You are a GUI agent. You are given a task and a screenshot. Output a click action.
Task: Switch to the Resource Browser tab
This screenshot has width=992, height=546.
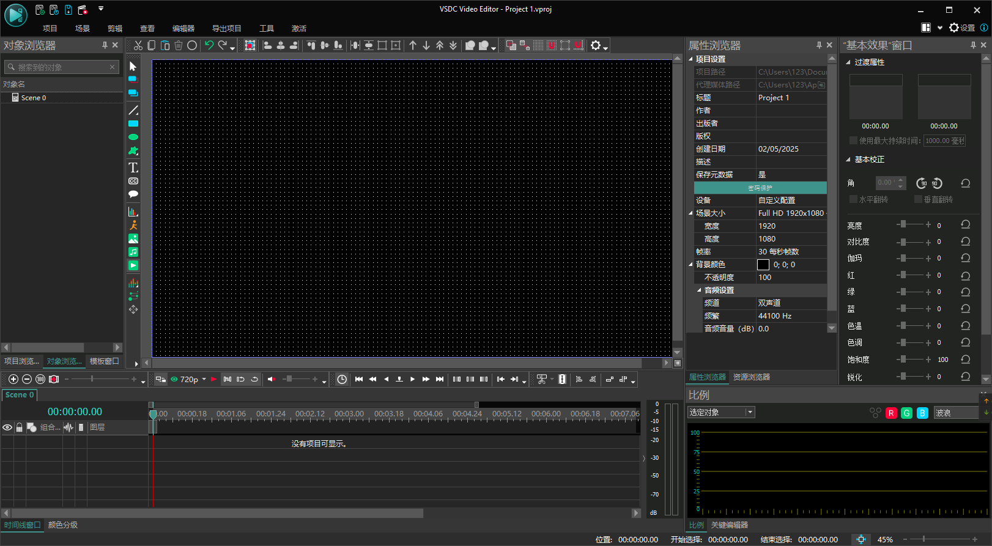(752, 377)
